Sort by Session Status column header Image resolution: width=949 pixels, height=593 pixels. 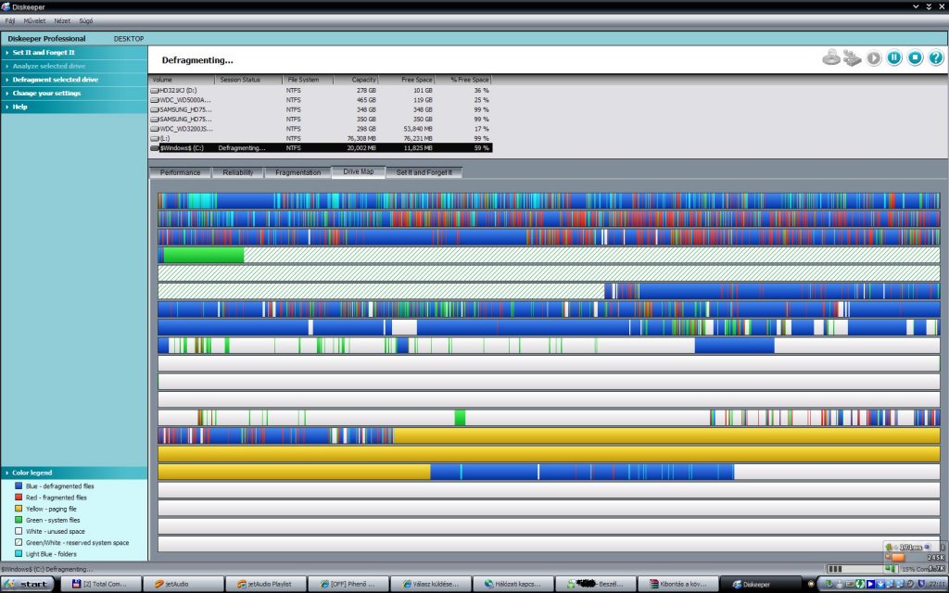(x=248, y=80)
